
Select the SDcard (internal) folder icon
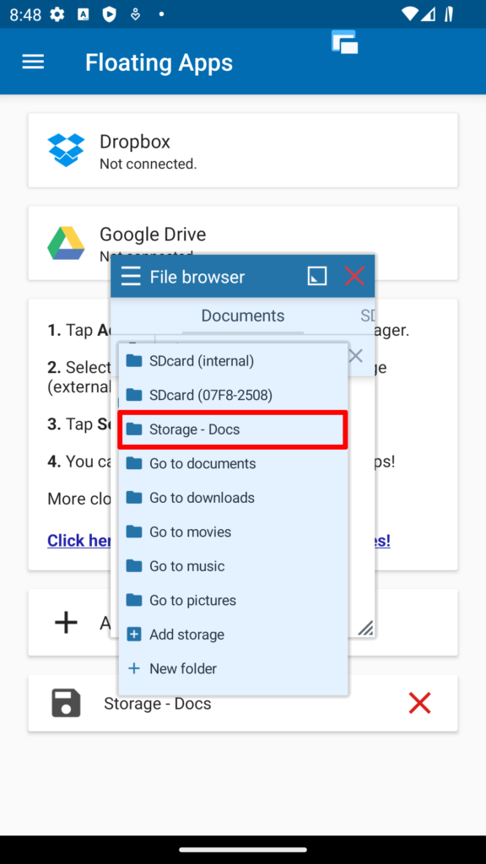(134, 360)
